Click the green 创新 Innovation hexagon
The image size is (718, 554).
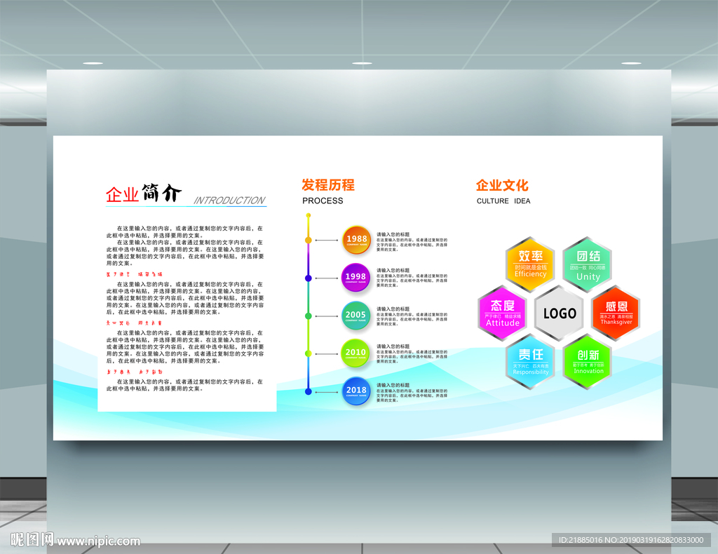588,362
